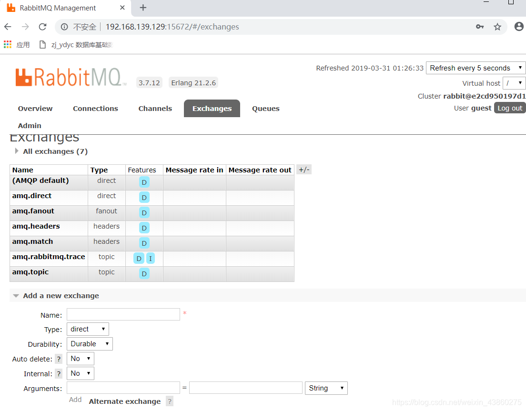Click the +/- column toggle button
The width and height of the screenshot is (526, 411).
click(304, 170)
